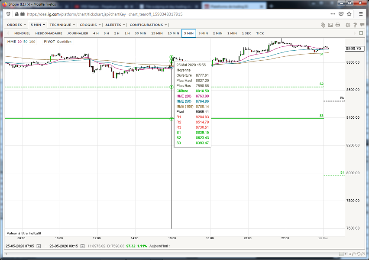This screenshot has width=369, height=260.
Task: Click current price label 8899.70
Action: coord(353,49)
